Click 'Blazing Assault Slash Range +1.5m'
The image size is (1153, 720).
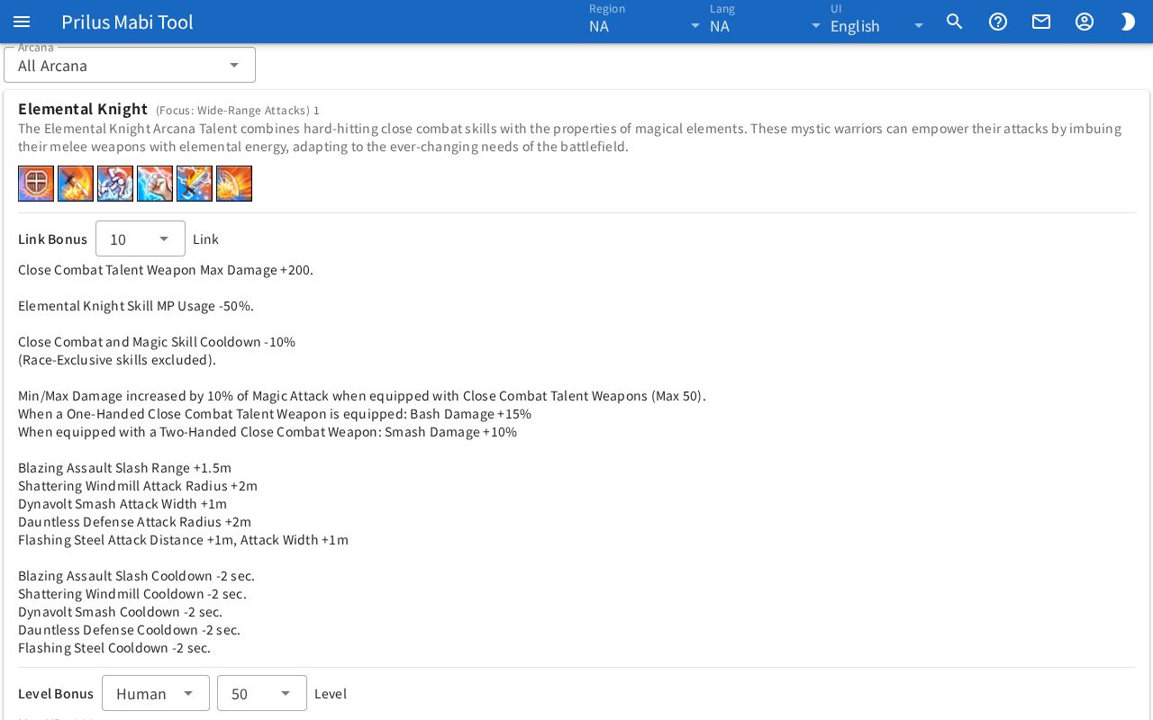(x=125, y=468)
